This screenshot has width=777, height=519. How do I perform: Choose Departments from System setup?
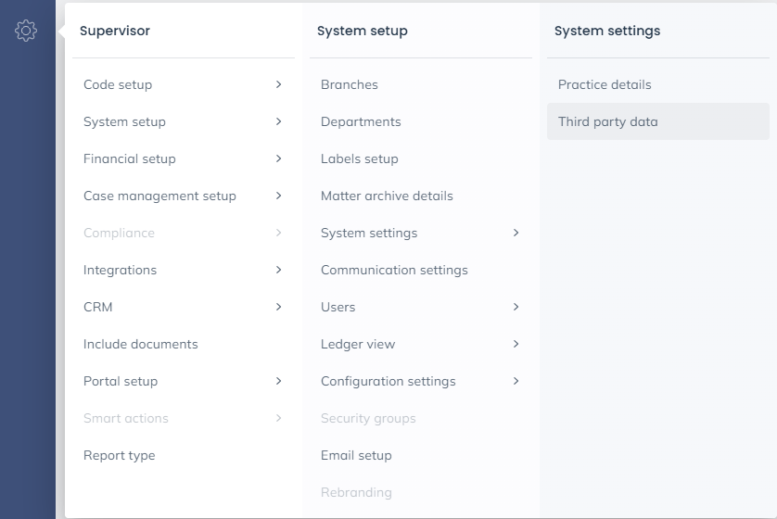361,121
